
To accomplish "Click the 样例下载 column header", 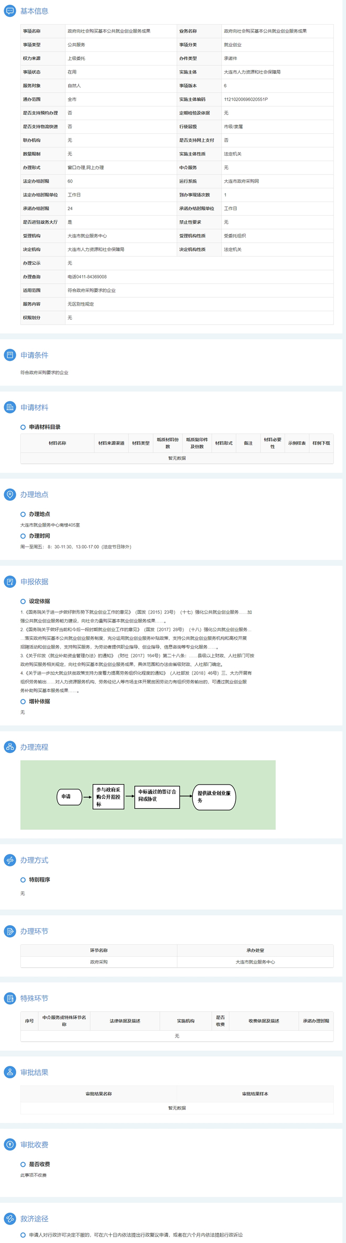I will click(321, 443).
